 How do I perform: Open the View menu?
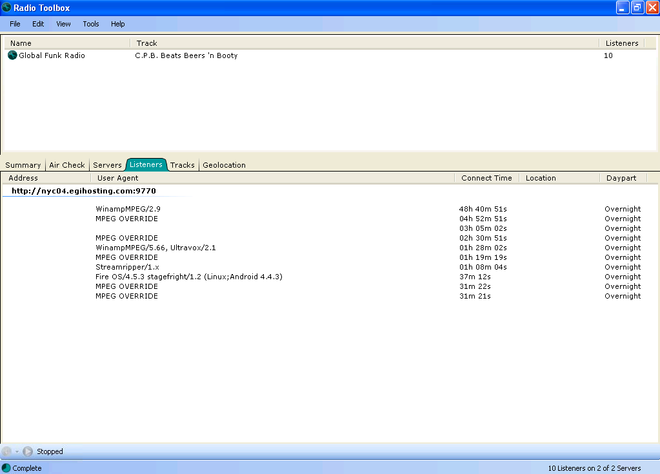[x=63, y=24]
